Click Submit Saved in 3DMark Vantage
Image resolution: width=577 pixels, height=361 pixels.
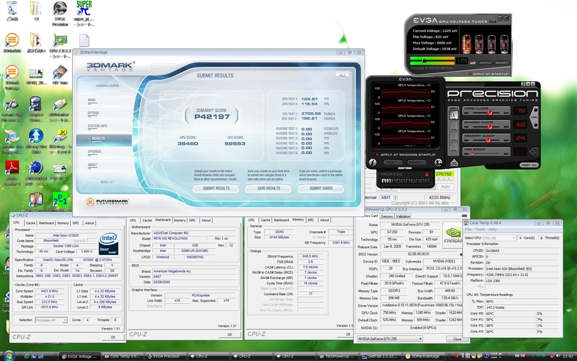(x=321, y=188)
